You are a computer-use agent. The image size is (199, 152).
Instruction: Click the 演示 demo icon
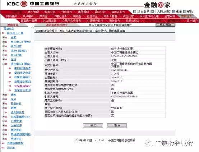coord(173,11)
